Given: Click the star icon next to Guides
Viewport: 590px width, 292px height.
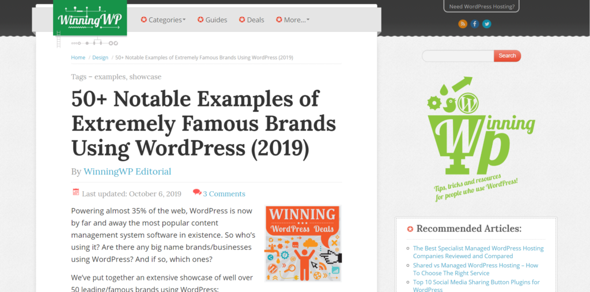Looking at the screenshot, I should (201, 20).
